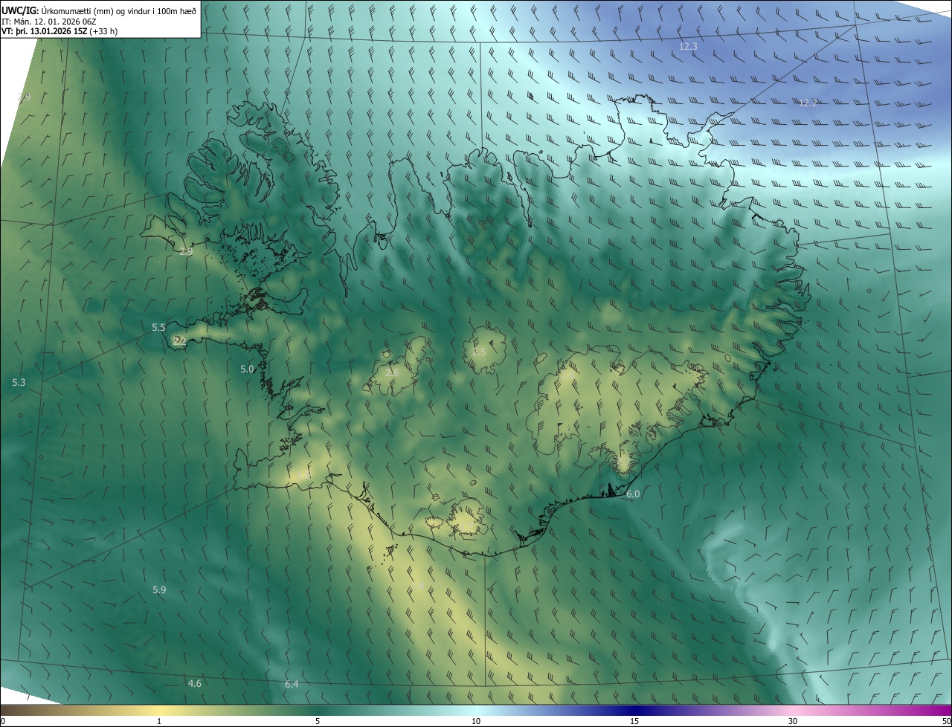Click the "5.0" value label
The height and width of the screenshot is (727, 952).
[247, 369]
